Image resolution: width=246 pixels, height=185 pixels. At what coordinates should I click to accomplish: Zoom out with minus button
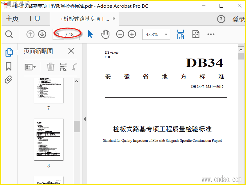(x=120, y=34)
